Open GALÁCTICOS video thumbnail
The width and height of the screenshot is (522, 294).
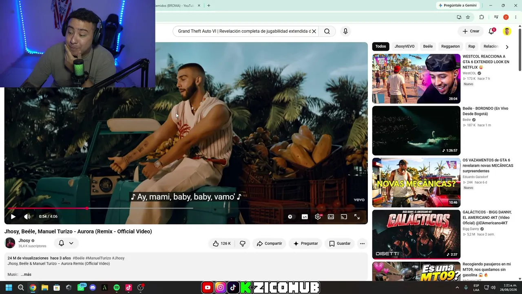tap(416, 234)
